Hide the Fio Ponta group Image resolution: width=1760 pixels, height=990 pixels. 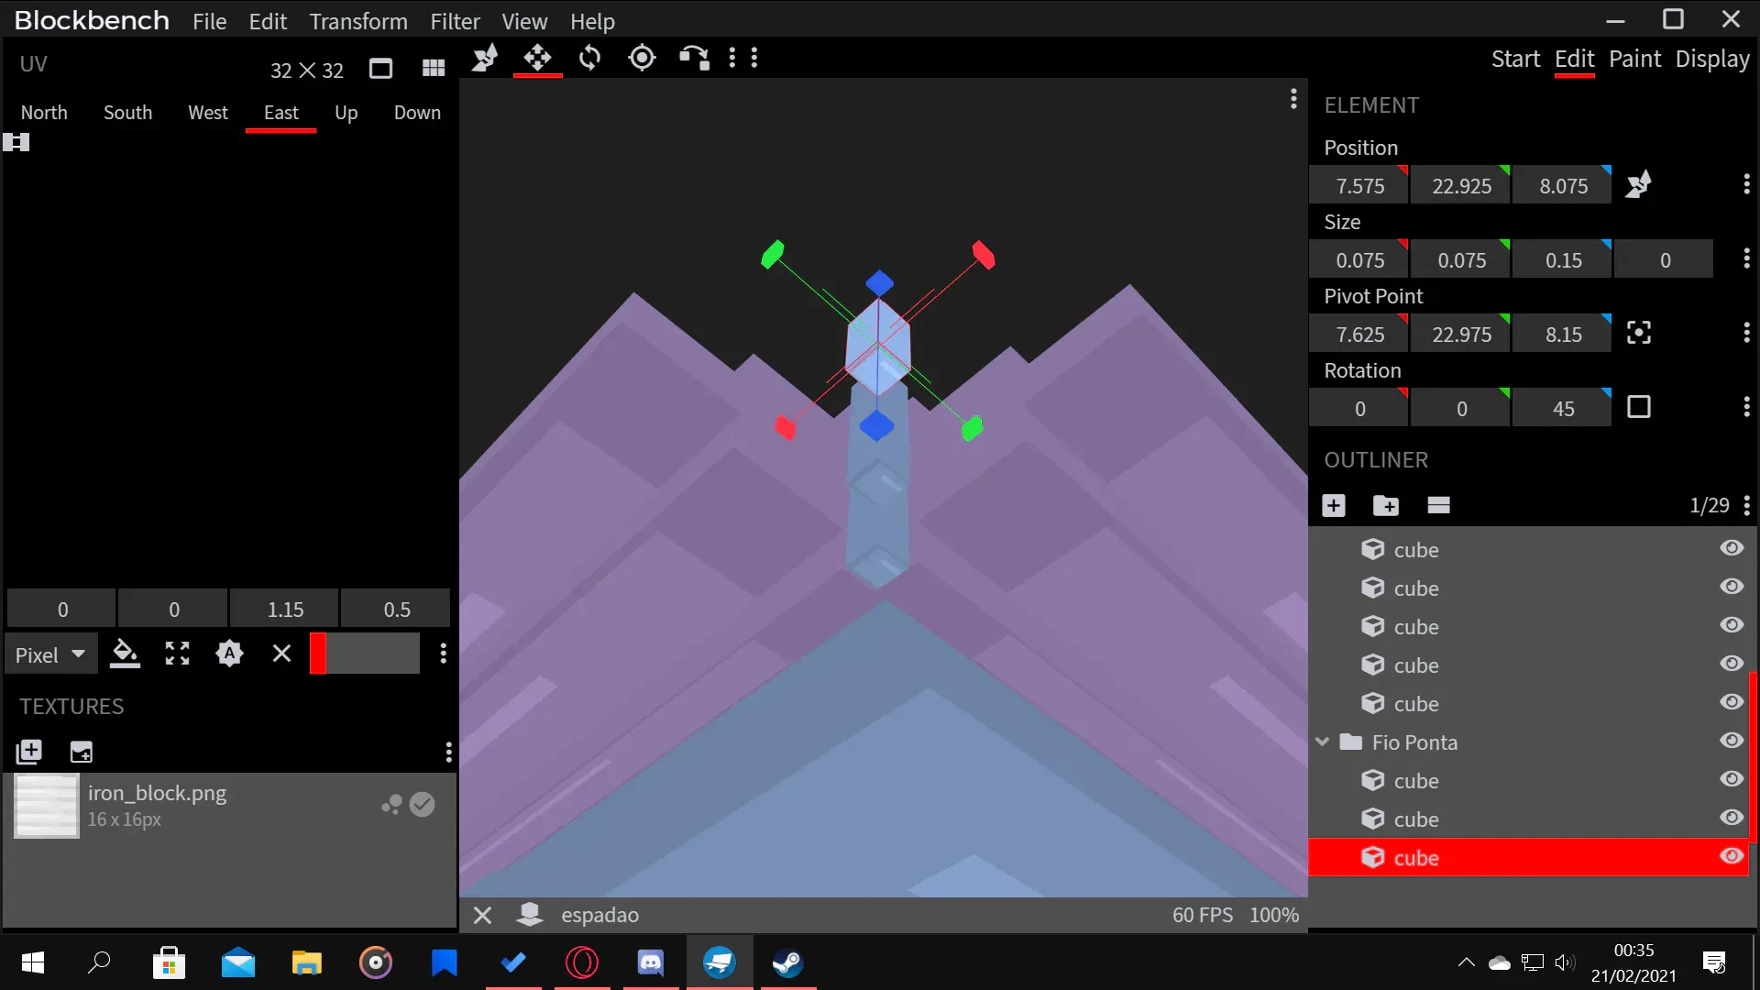click(x=1732, y=741)
